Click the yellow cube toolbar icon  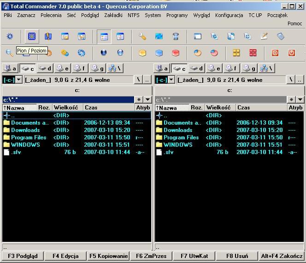(x=142, y=53)
